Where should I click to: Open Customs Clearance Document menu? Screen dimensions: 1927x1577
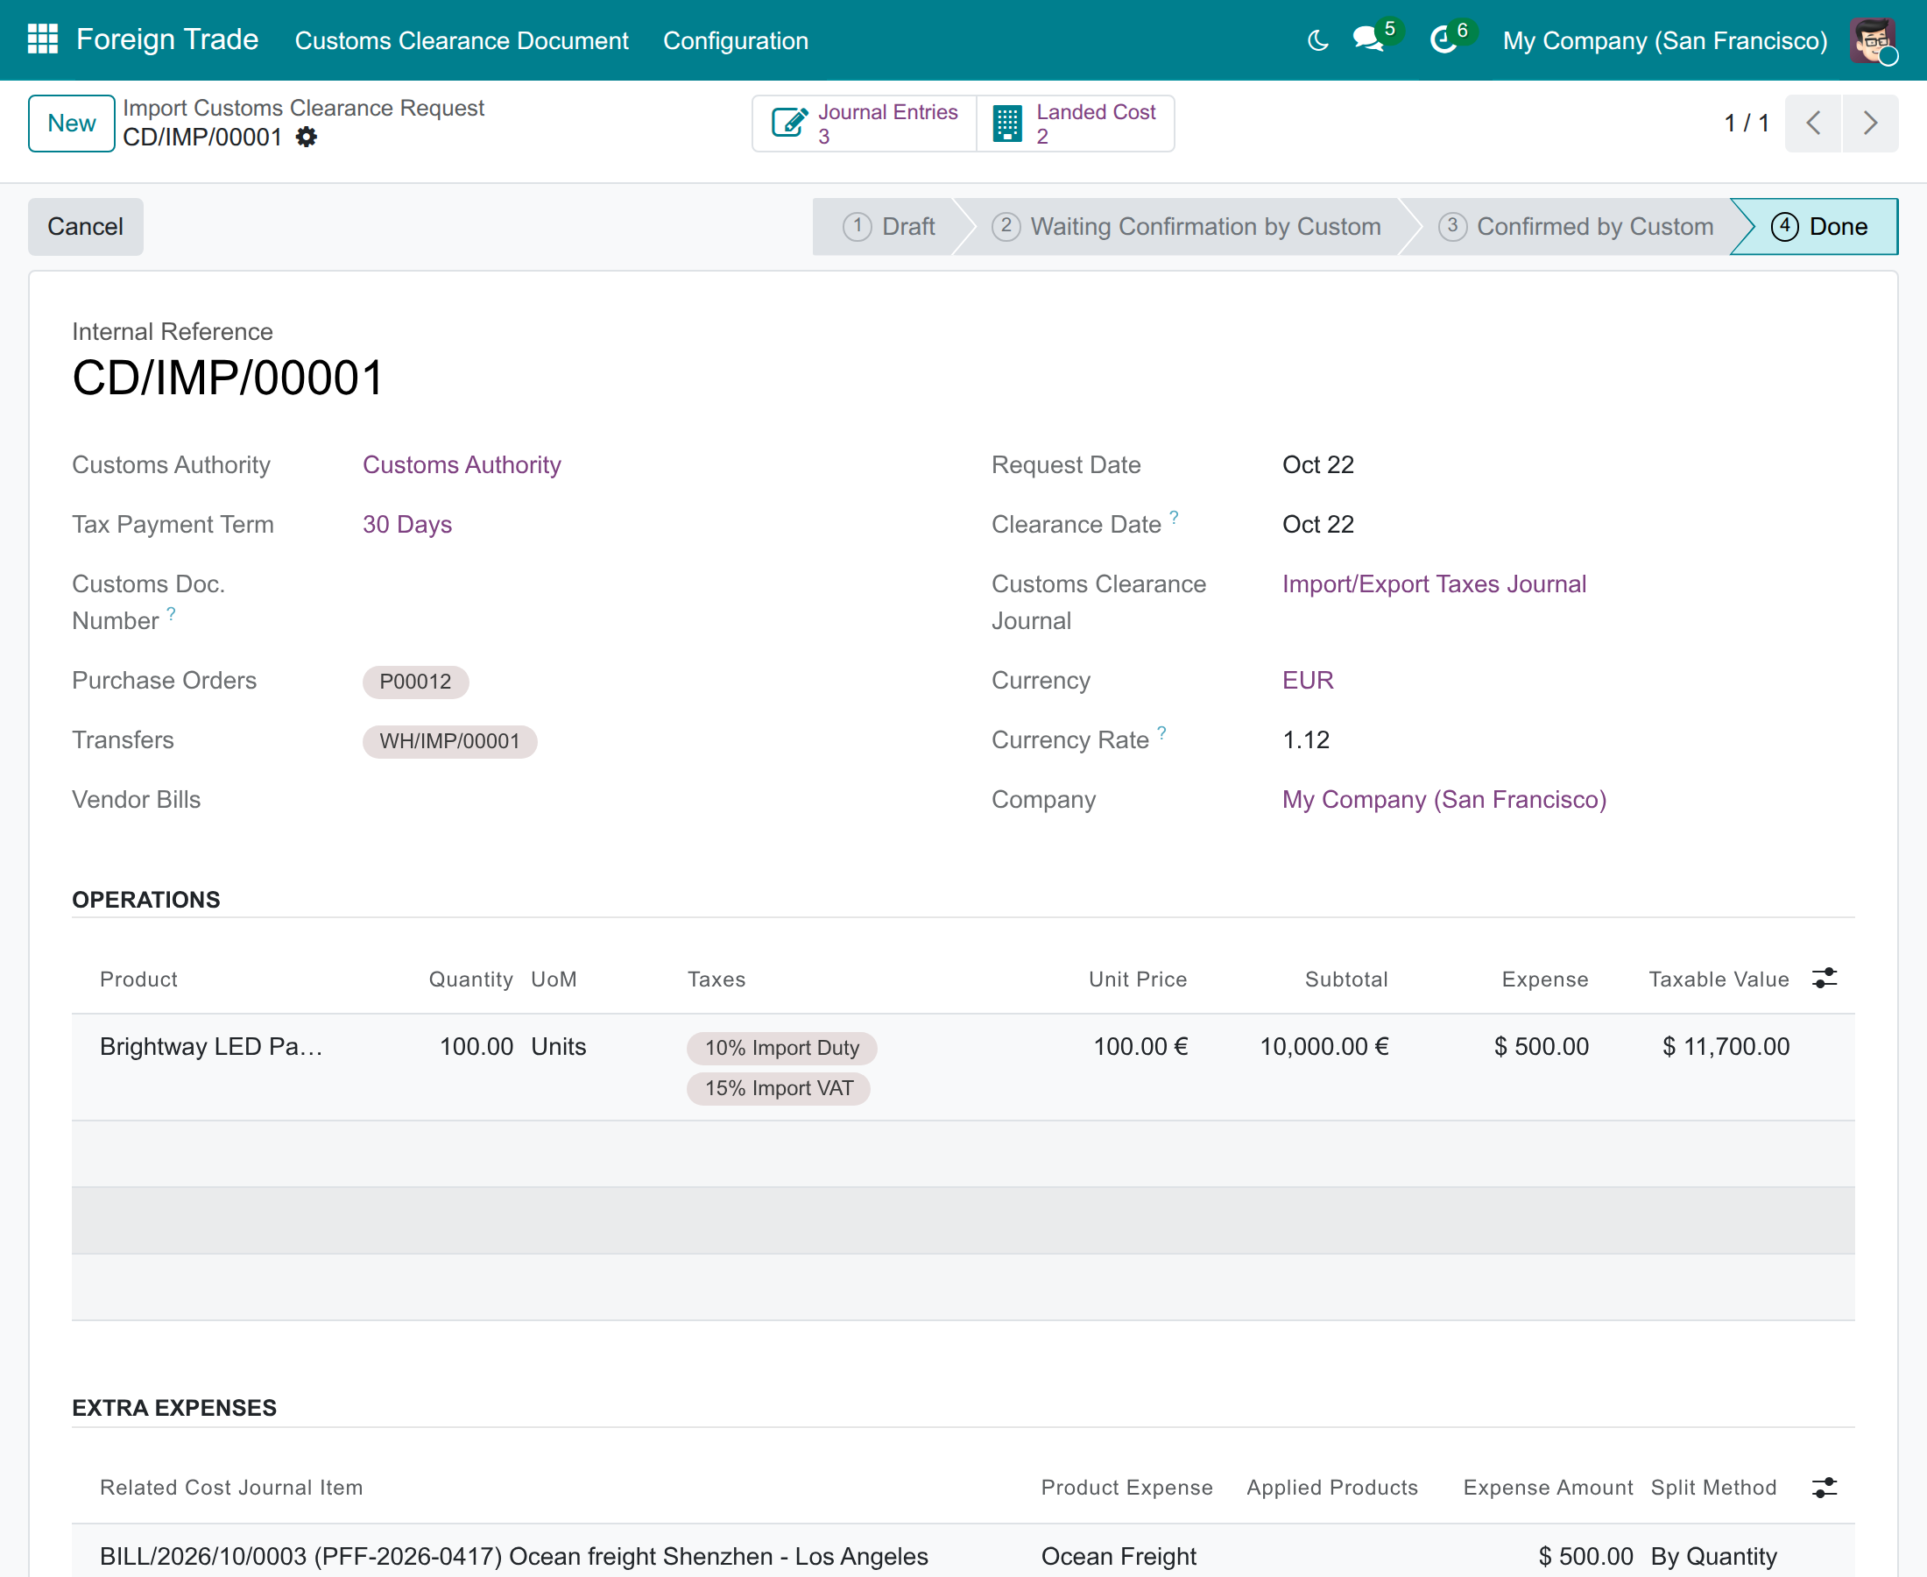click(462, 41)
